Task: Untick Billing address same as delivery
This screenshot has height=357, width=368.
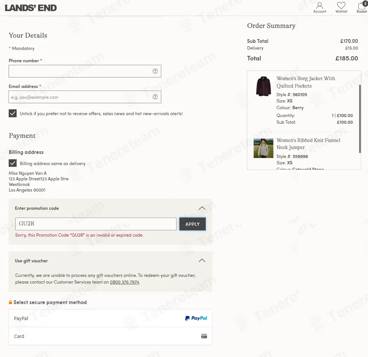Action: pos(13,163)
